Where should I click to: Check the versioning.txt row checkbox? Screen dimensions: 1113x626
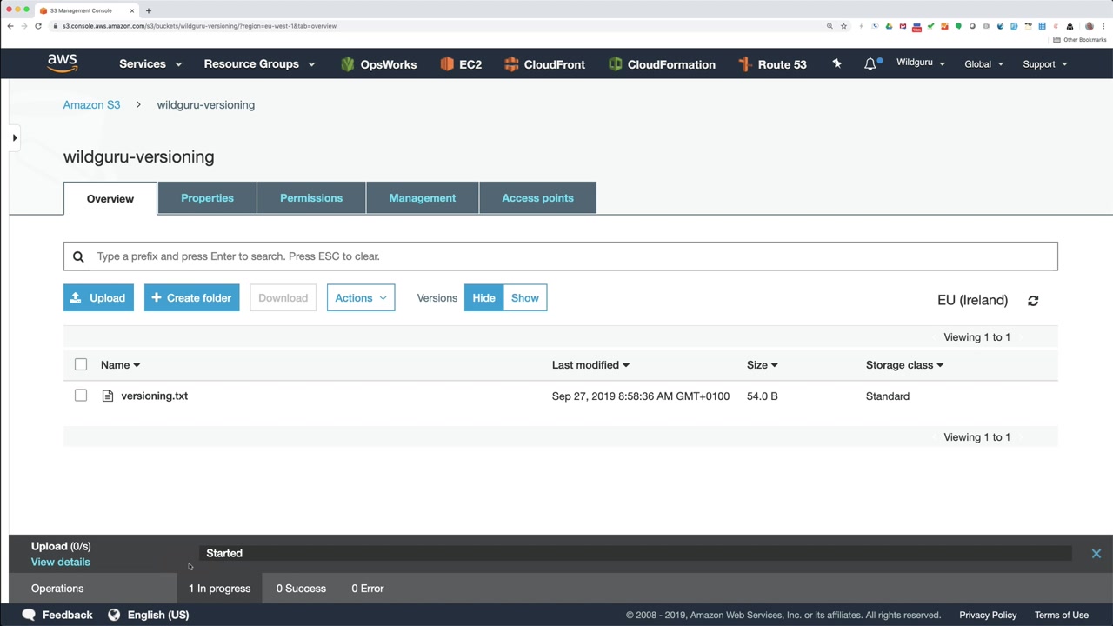tap(81, 396)
